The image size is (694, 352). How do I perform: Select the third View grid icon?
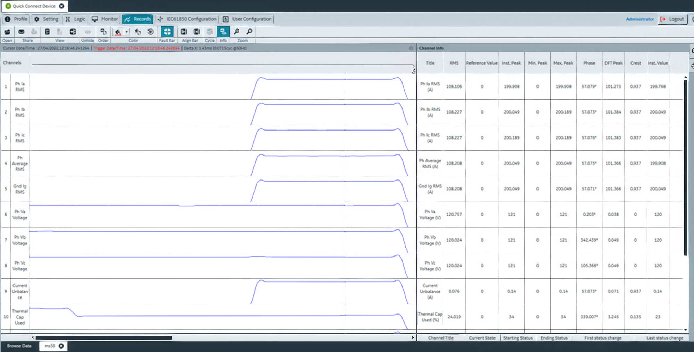[x=73, y=32]
